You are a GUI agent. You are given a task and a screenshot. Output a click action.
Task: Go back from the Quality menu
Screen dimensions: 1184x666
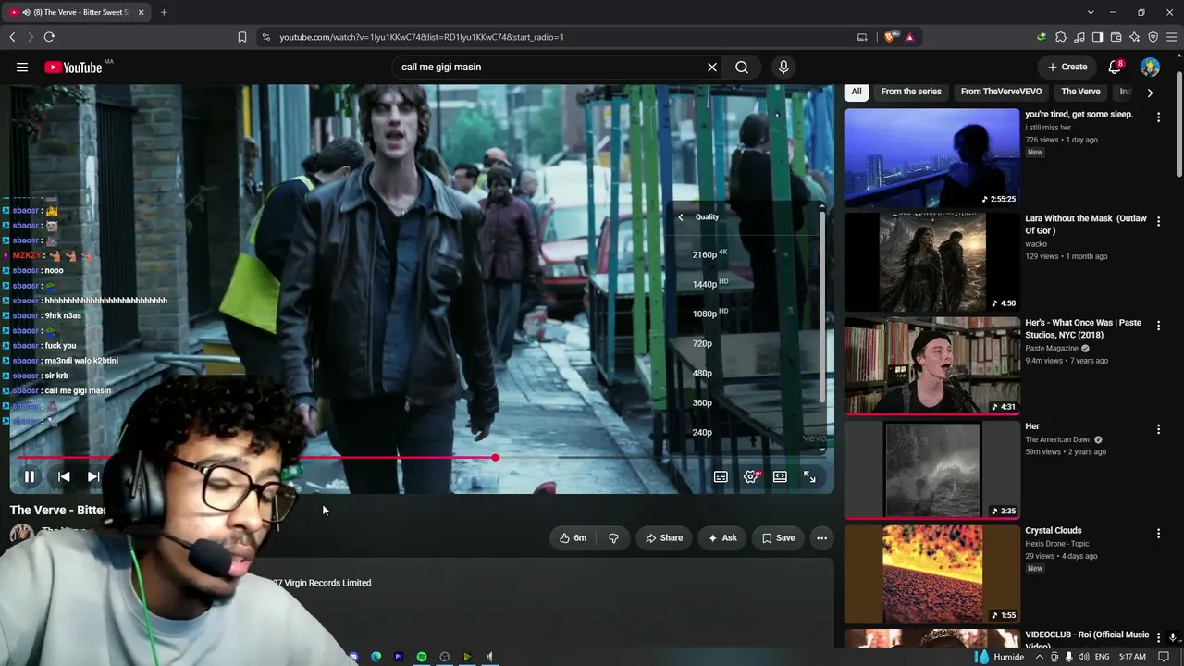click(681, 217)
